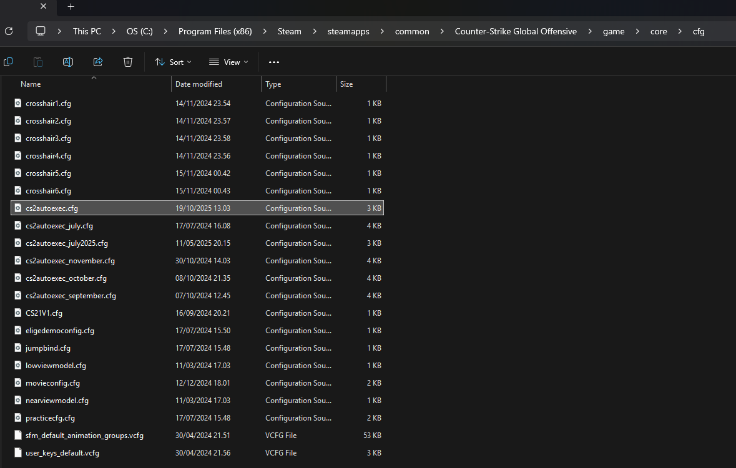Select CS21V1.cfg file
The height and width of the screenshot is (468, 736).
point(197,313)
